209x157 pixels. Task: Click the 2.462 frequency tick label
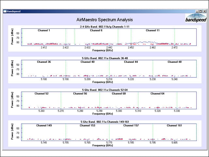pyautogui.click(x=153, y=47)
